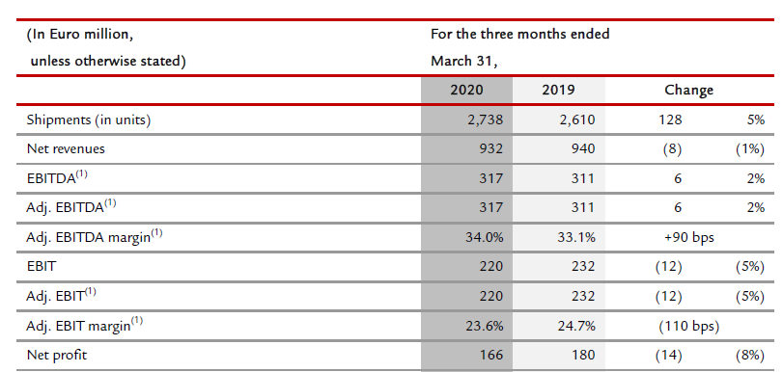Screen dimensions: 783x372
Task: Click the 'For the three months ended' heading
Action: coord(519,34)
